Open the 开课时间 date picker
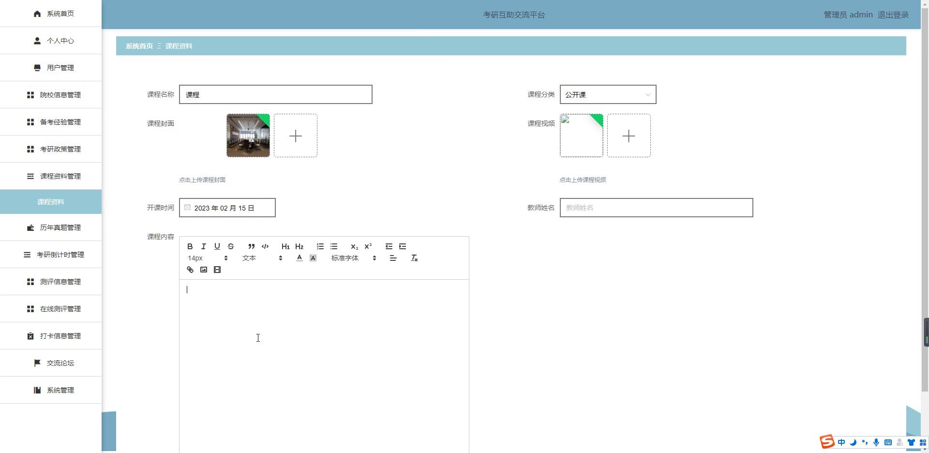 pos(227,208)
